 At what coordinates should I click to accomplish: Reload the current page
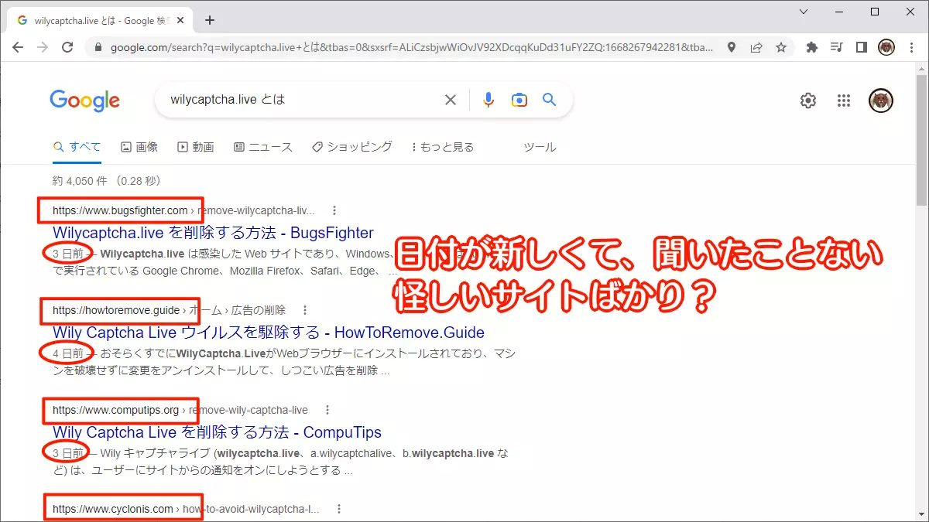point(67,47)
